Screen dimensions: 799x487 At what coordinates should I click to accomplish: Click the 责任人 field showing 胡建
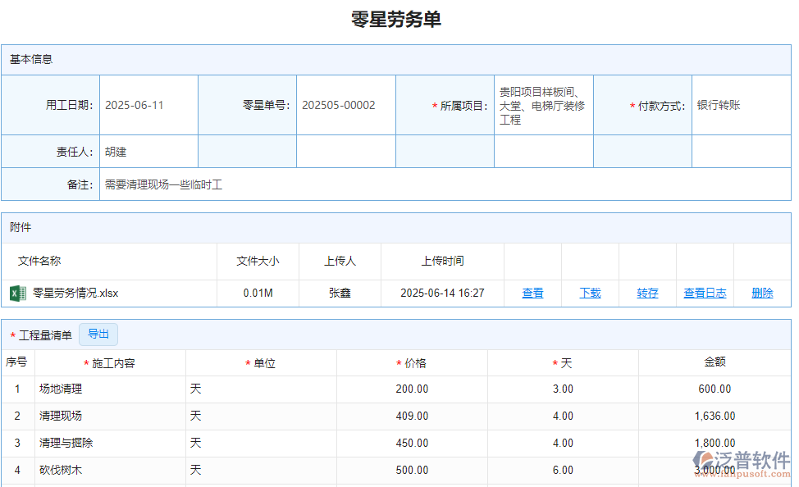click(148, 152)
